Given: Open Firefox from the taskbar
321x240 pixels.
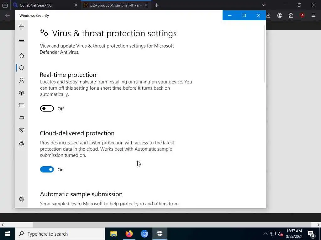Looking at the screenshot, I should point(129,234).
